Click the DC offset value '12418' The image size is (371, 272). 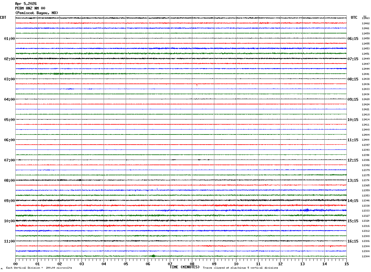[x=365, y=115]
